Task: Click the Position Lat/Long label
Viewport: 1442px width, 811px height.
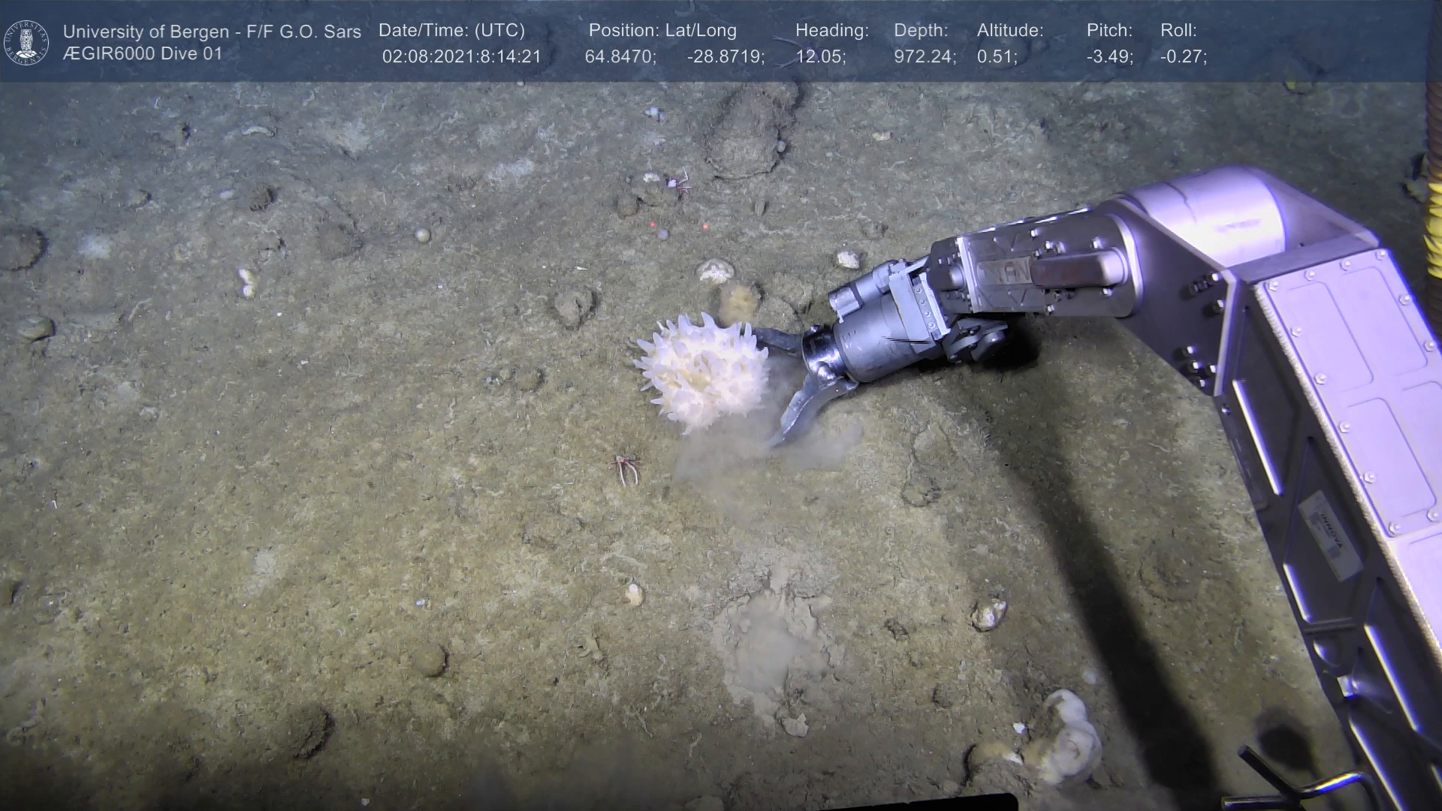Action: 662,30
